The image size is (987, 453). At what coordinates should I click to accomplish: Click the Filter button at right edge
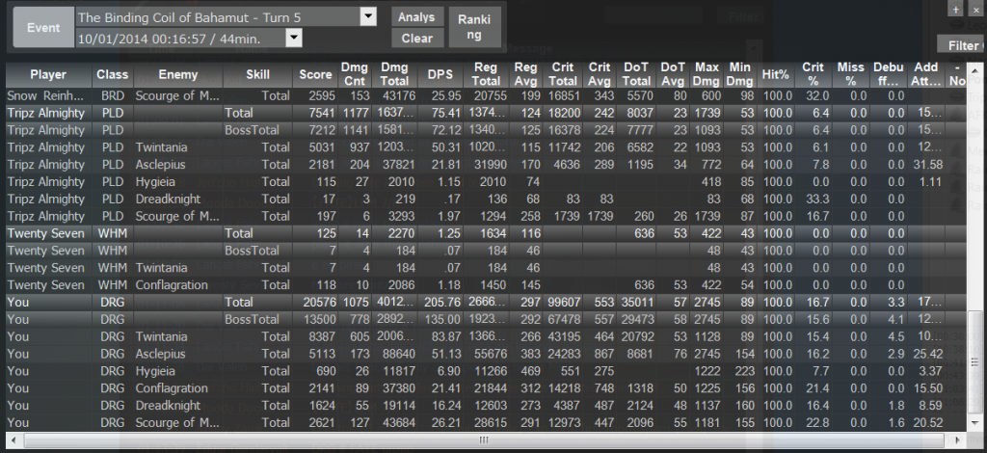tap(963, 45)
